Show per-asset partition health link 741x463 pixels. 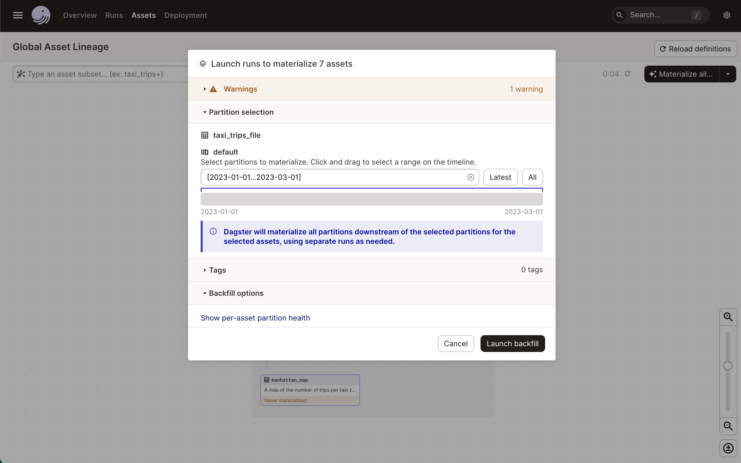[255, 318]
